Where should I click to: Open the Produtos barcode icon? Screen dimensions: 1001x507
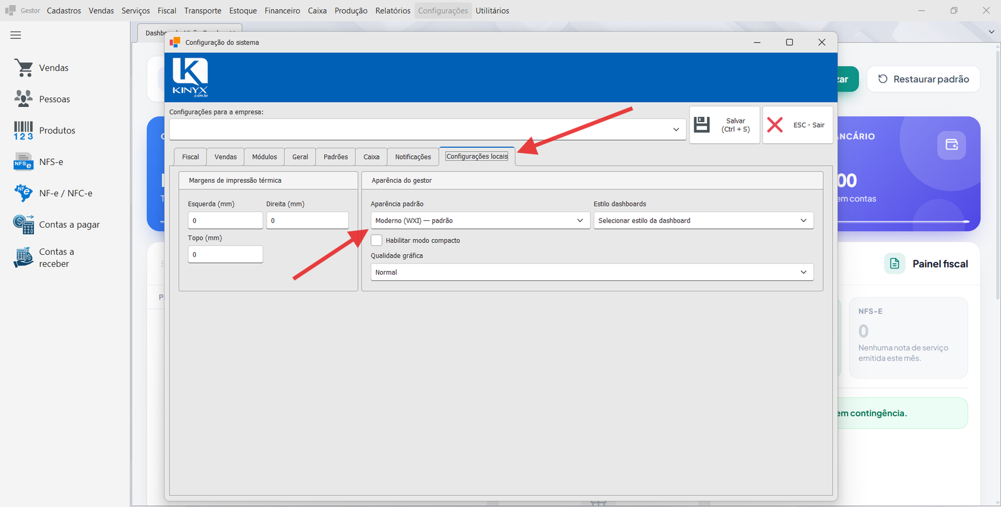click(24, 130)
